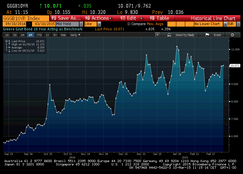Click the 'Historical Line Chart' title
This screenshot has height=174, width=243.
click(x=213, y=18)
